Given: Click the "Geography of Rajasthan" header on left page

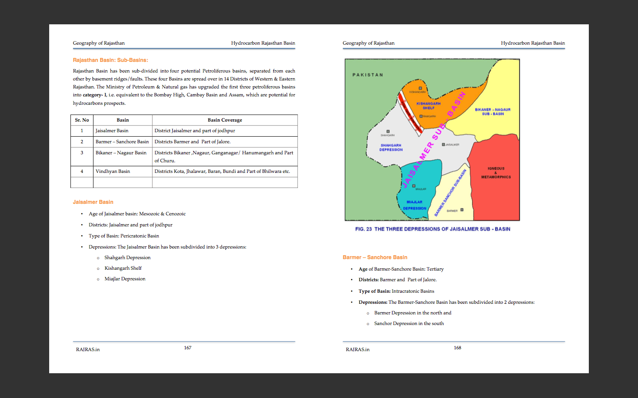Looking at the screenshot, I should coord(98,43).
